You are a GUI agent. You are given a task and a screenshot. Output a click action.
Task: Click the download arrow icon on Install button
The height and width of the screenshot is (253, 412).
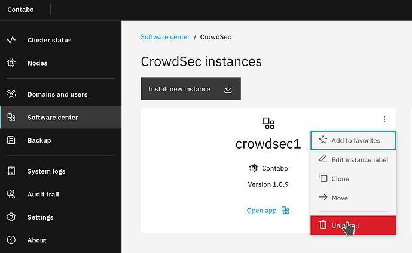click(228, 89)
